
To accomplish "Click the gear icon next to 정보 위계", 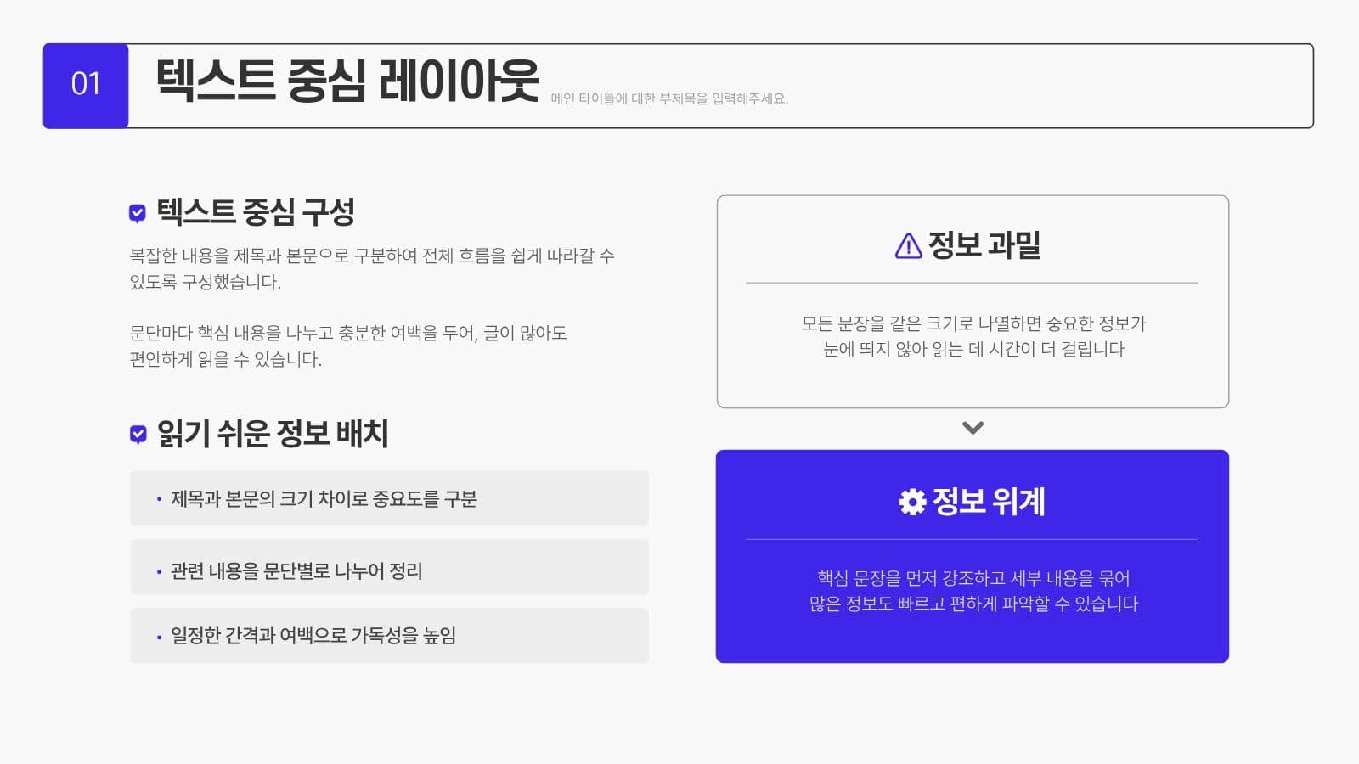I will pos(912,502).
